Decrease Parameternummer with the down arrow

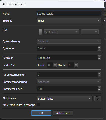click(99, 76)
